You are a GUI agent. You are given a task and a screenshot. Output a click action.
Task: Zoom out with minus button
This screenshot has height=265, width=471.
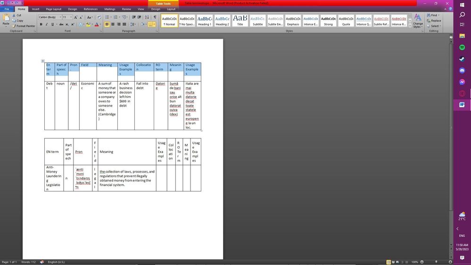[x=422, y=262]
